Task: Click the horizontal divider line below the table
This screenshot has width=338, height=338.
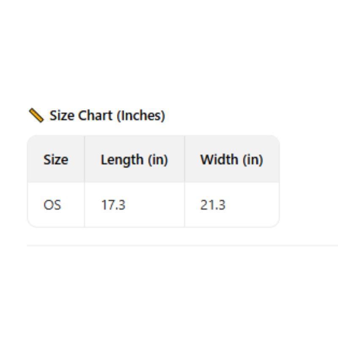Action: click(182, 245)
